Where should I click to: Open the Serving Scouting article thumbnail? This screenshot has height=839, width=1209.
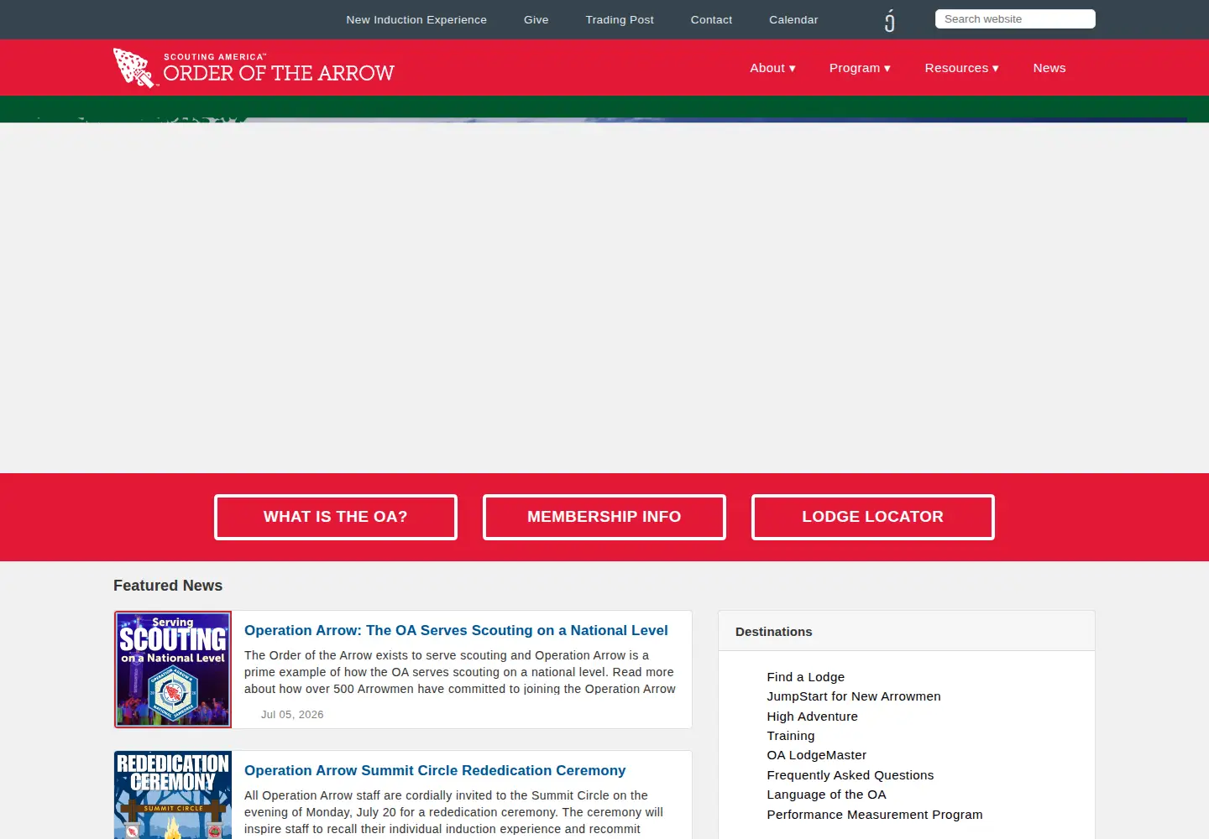coord(173,670)
